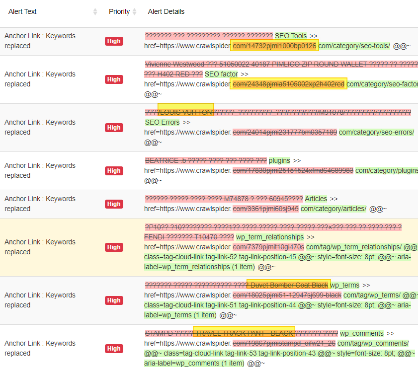The width and height of the screenshot is (418, 368).
Task: Click the High badge in wp_terms row
Action: (x=114, y=300)
